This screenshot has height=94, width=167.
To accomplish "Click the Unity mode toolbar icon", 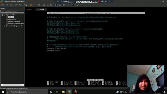I will (x=68, y=5).
